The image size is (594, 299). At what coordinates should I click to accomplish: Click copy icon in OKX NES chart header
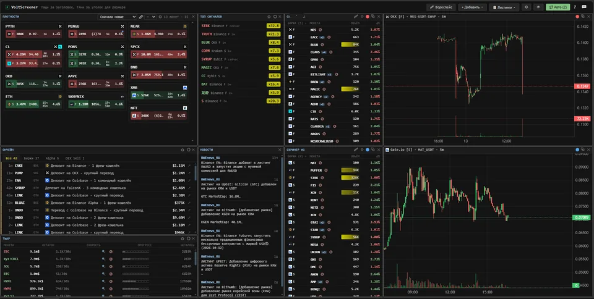(583, 17)
